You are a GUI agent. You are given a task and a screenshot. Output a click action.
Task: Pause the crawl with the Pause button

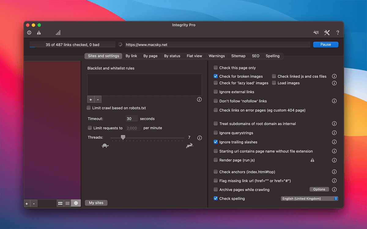326,45
